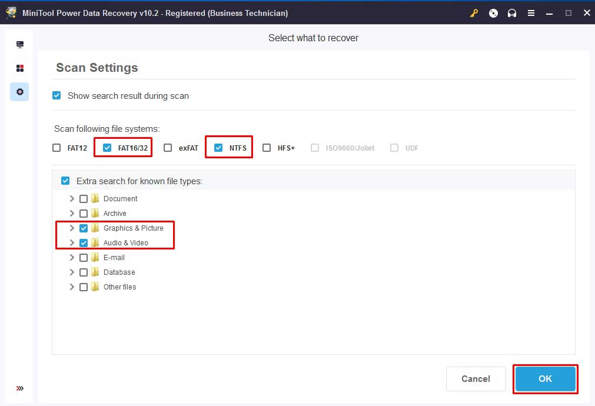The width and height of the screenshot is (595, 406).
Task: Uncheck the Graphics & Picture checkbox
Action: [84, 228]
